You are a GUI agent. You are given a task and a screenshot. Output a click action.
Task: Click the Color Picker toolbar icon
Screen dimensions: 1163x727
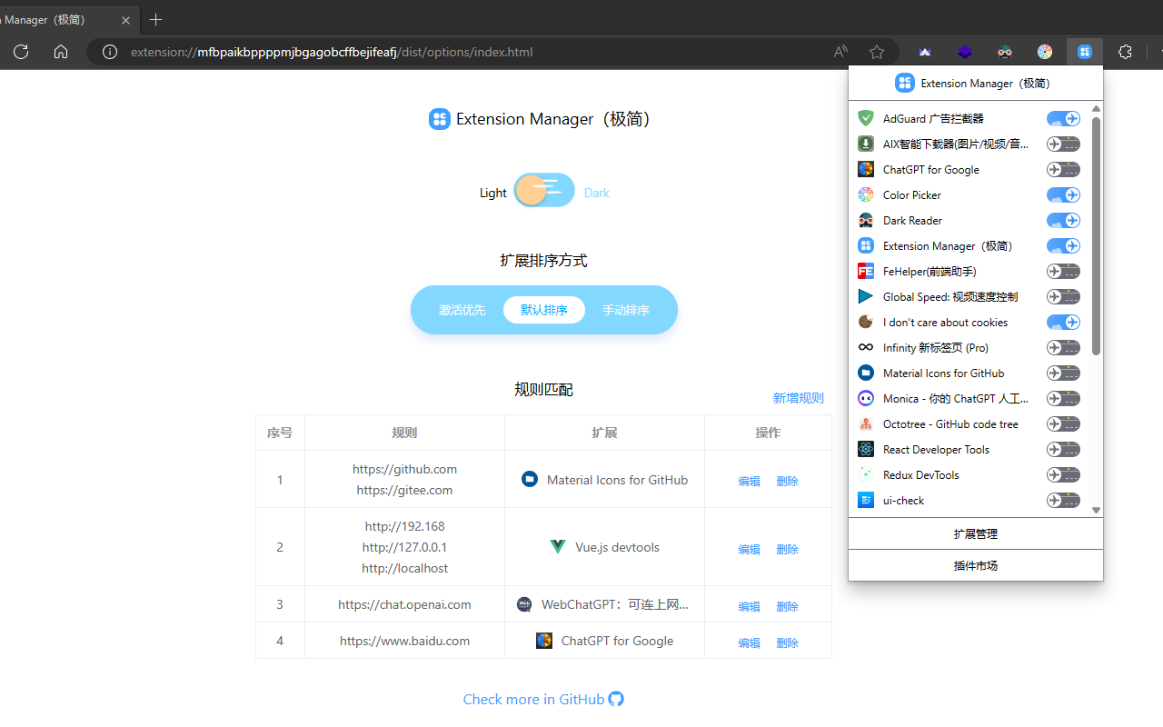[x=1045, y=52]
